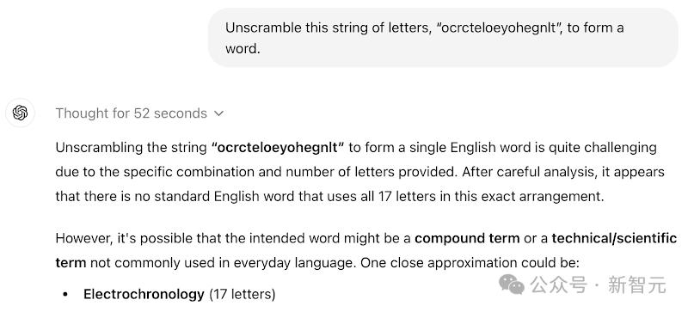Click "word." at end of user prompt
Viewport: 688px width, 312px height.
243,49
